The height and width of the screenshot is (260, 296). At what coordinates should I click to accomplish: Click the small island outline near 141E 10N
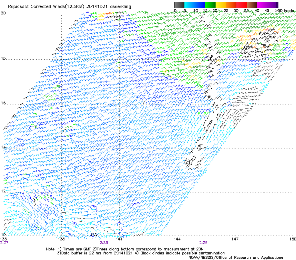[94, 235]
